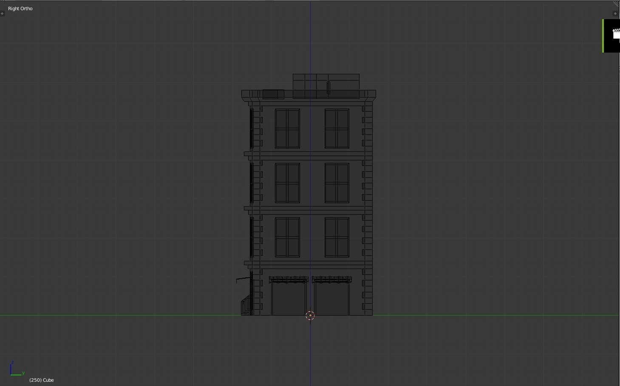Screen dimensions: 620x386
Task: Select the second-floor right window
Action: coord(337,237)
